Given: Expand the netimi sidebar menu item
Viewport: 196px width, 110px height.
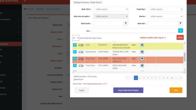Looking at the screenshot, I should (x=10, y=75).
